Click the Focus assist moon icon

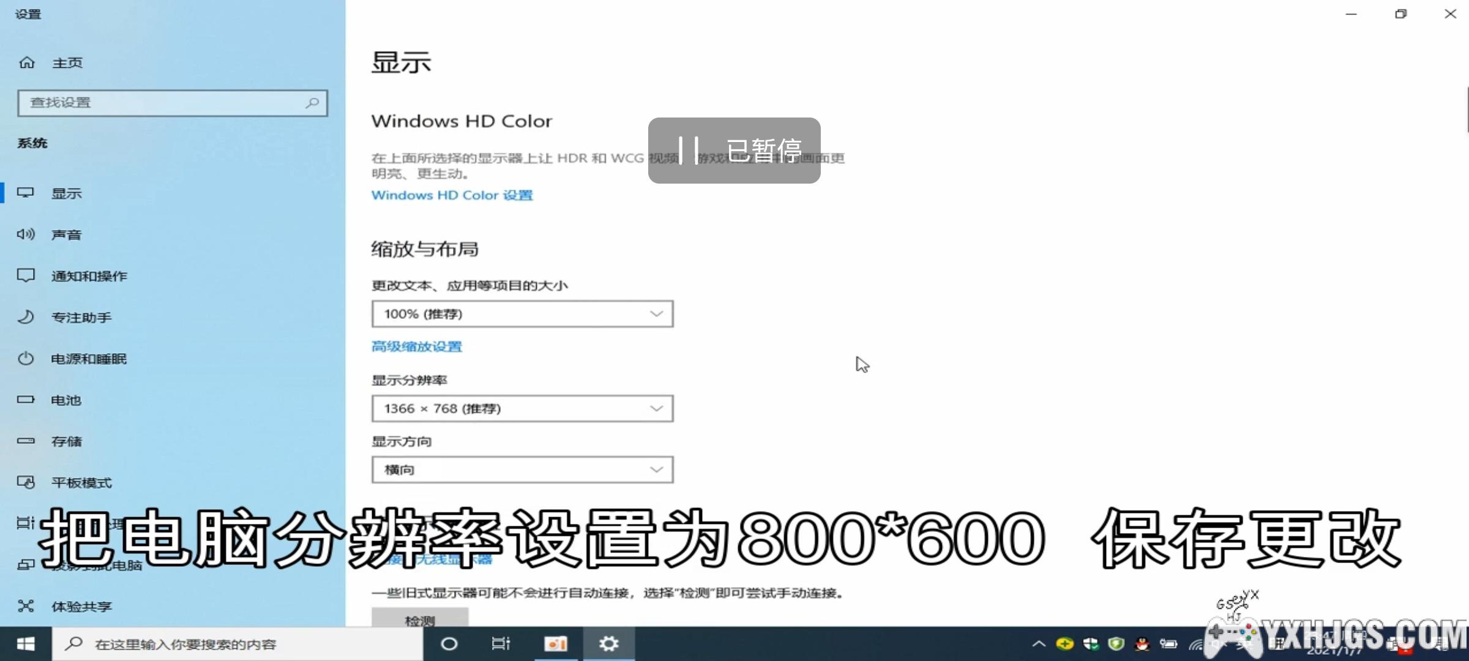[x=26, y=317]
